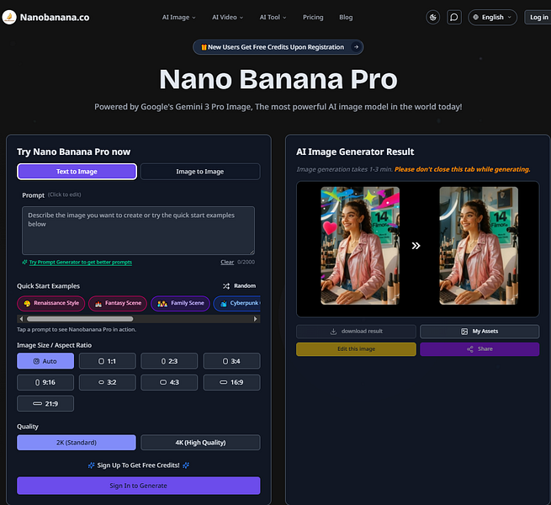The width and height of the screenshot is (551, 505).
Task: Click the Log in button
Action: point(538,17)
